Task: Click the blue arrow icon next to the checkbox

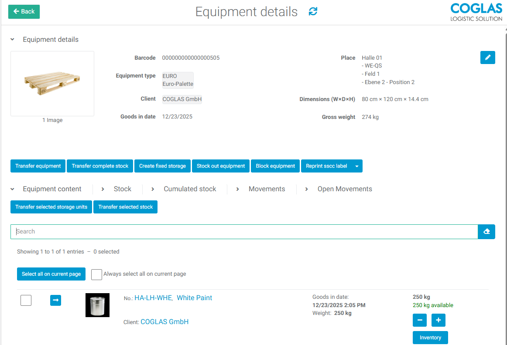Action: coord(55,300)
